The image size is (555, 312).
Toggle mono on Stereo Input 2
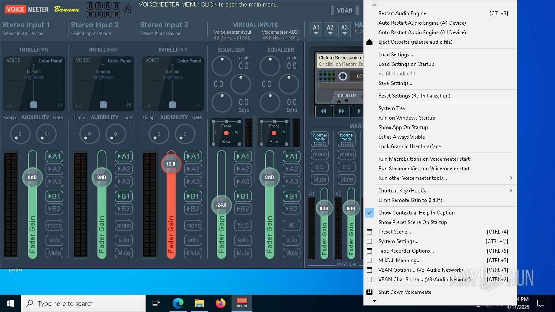click(x=124, y=225)
